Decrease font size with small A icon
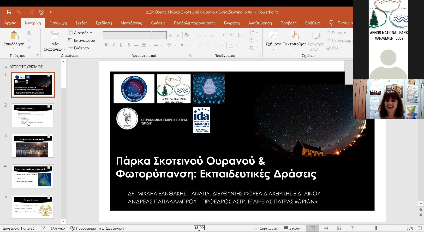The height and width of the screenshot is (232, 424). [x=178, y=35]
